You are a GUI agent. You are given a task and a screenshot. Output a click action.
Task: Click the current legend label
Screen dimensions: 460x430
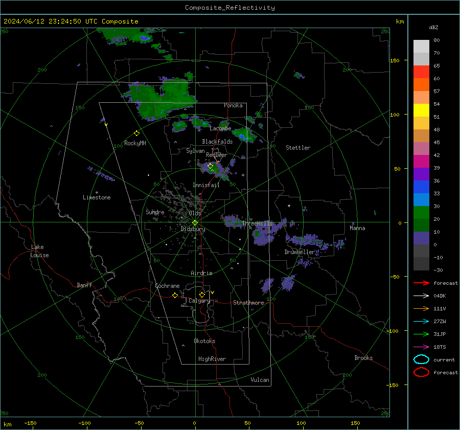[444, 359]
